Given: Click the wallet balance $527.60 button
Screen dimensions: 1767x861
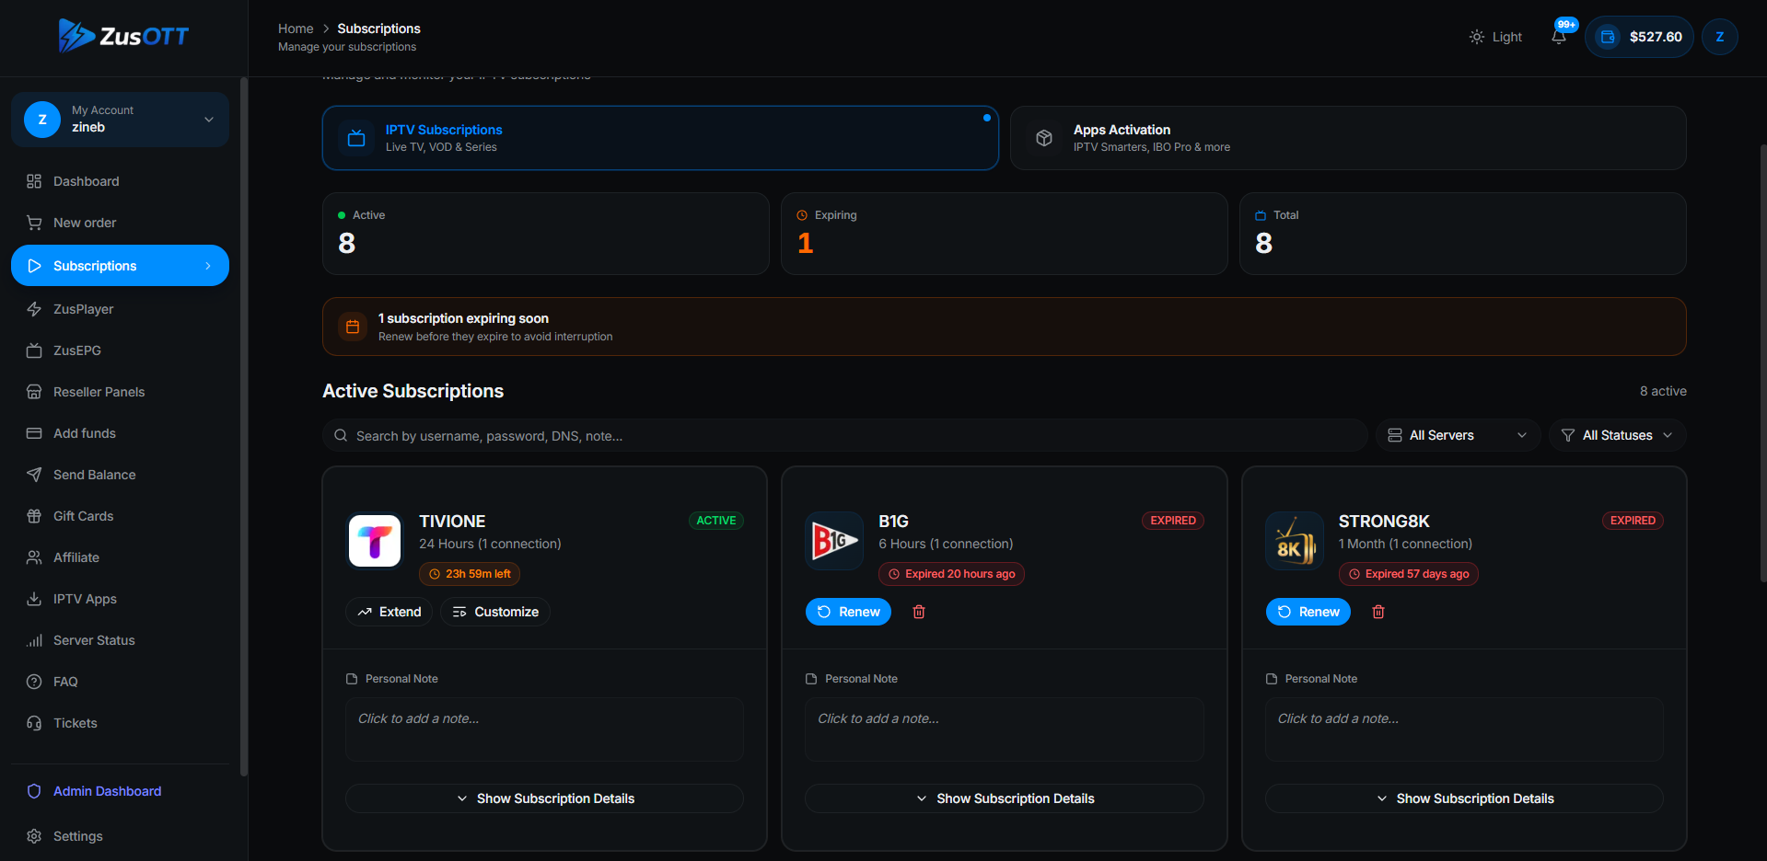Looking at the screenshot, I should (1639, 37).
